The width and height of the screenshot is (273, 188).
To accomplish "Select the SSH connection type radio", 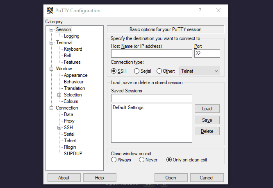I will tap(114, 71).
